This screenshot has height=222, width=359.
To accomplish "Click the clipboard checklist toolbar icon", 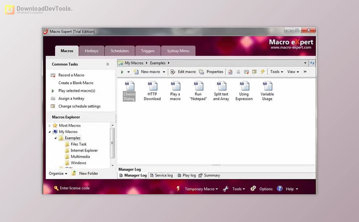I will click(x=230, y=72).
